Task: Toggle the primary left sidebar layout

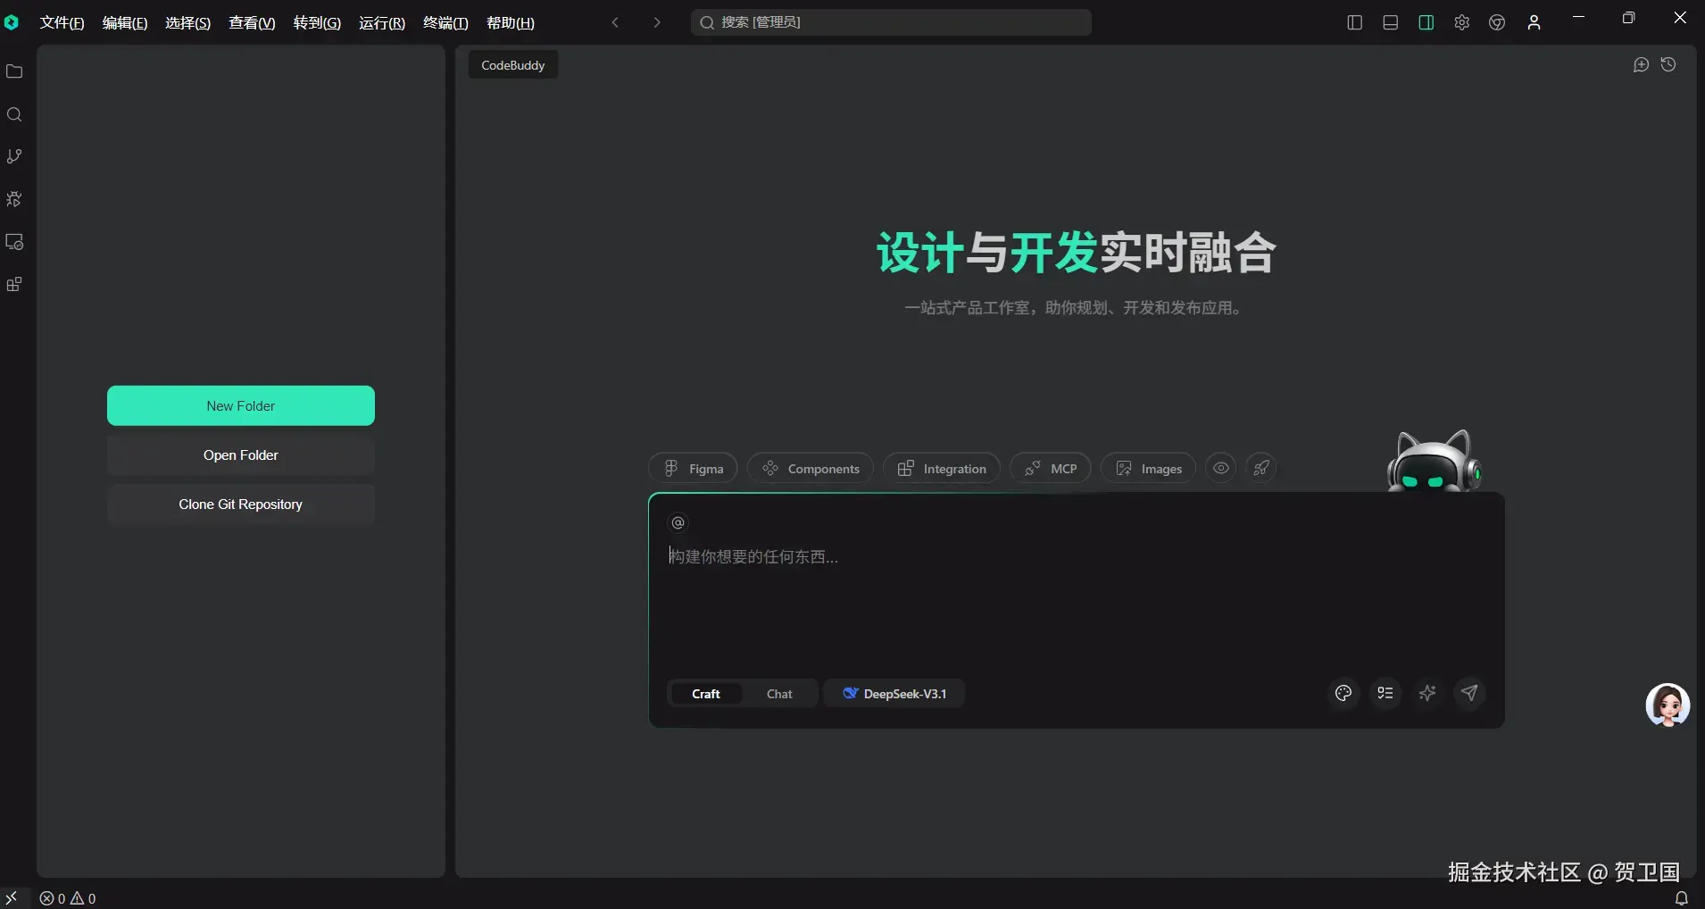Action: pos(1354,22)
